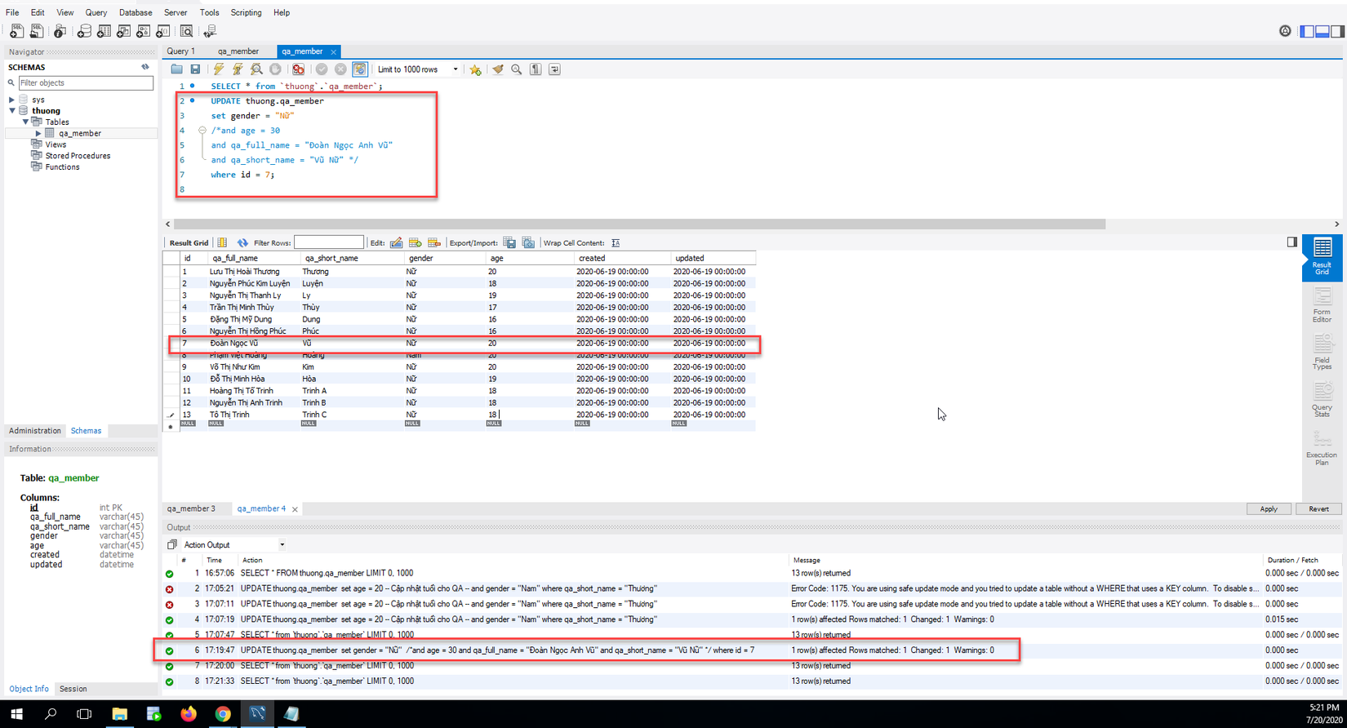Screen dimensions: 1347x728
Task: Toggle stop-on-error script execution
Action: (x=299, y=69)
